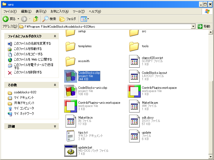Screen dimensions: 214x160
Task: Expand the 詳細 panel
Action: (x=55, y=126)
